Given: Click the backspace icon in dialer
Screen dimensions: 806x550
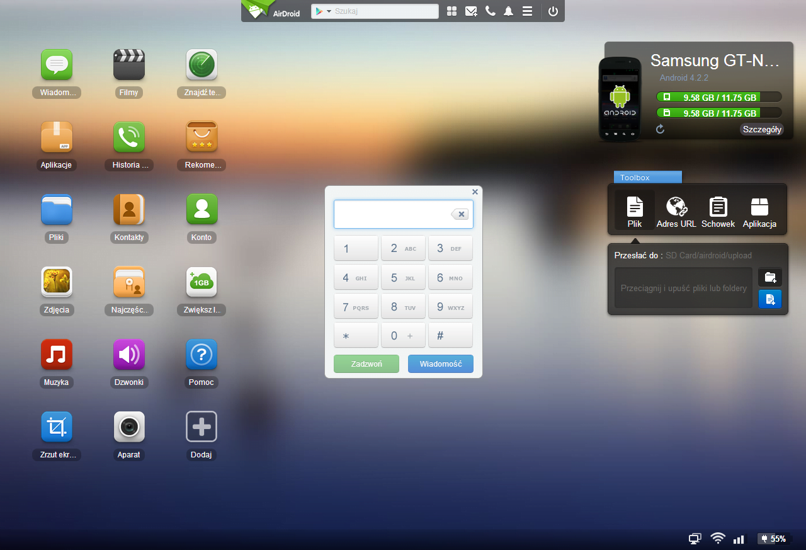Looking at the screenshot, I should point(460,214).
